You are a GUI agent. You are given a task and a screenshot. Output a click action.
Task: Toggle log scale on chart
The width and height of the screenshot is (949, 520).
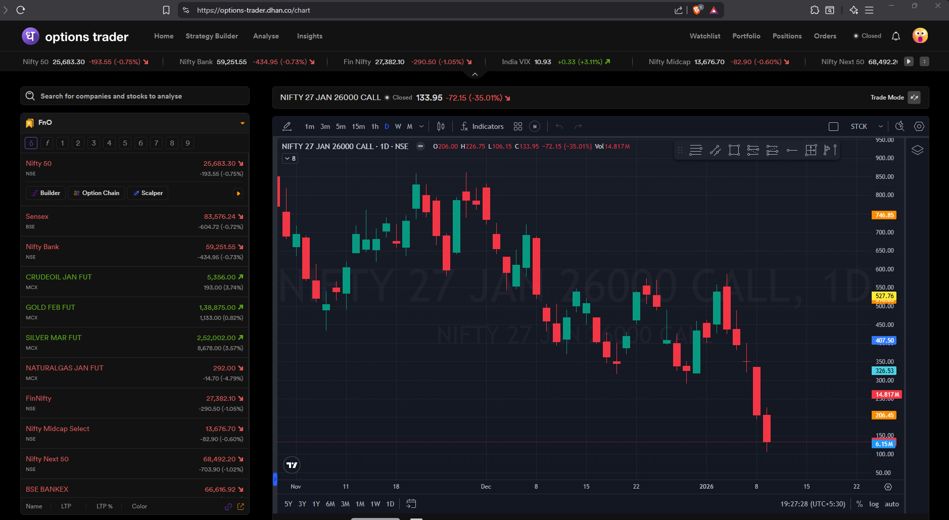pyautogui.click(x=874, y=504)
